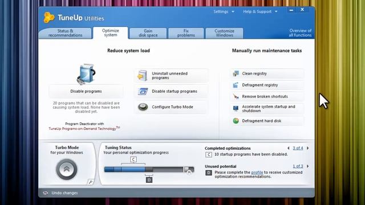Show next unused potential item

pos(308,166)
